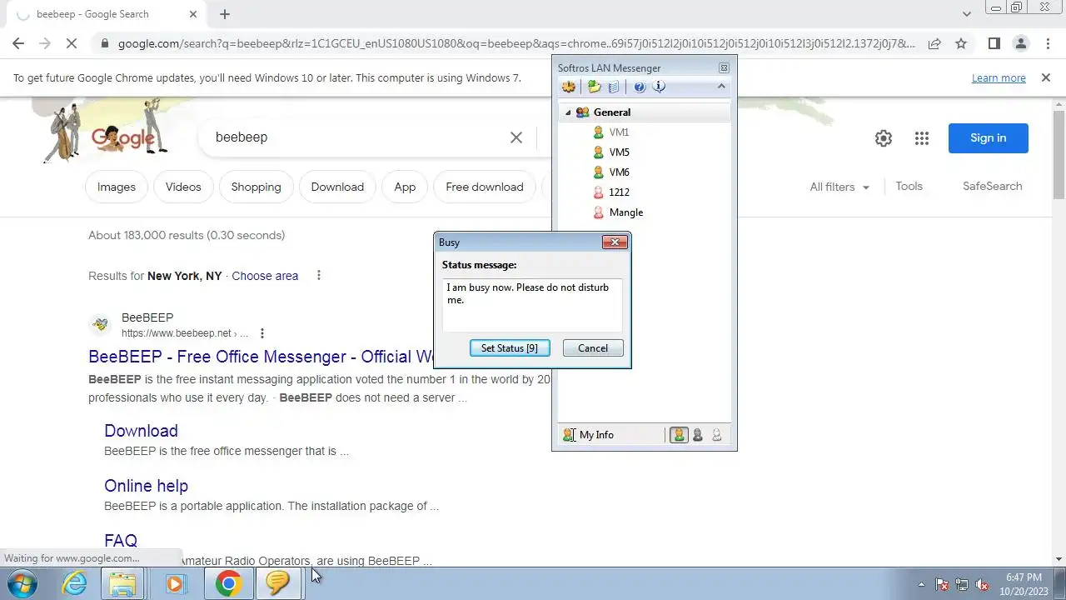
Task: Open a new Chrome tab
Action: [225, 14]
